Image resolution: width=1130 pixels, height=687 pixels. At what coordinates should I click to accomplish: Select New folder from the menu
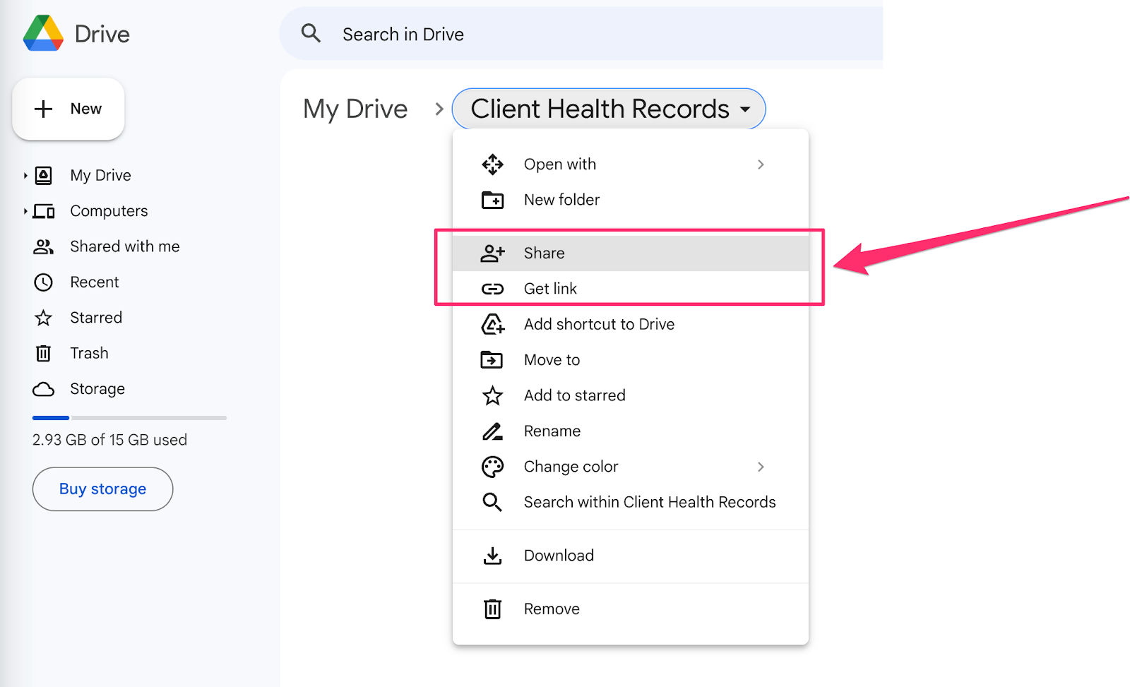coord(561,200)
